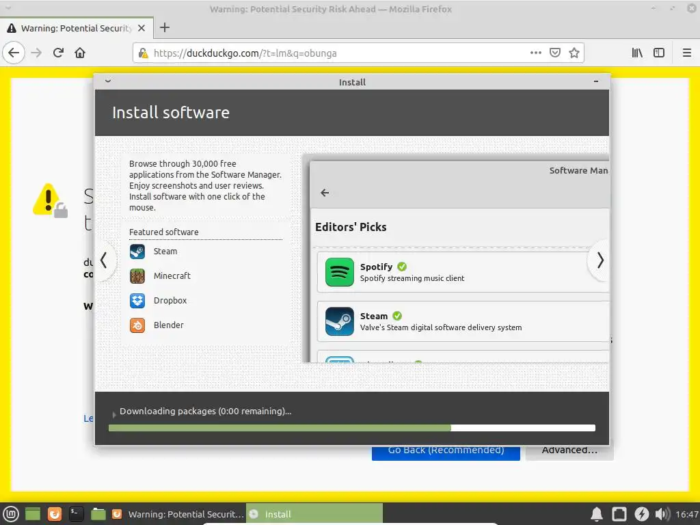Open the power manager tray icon

641,514
